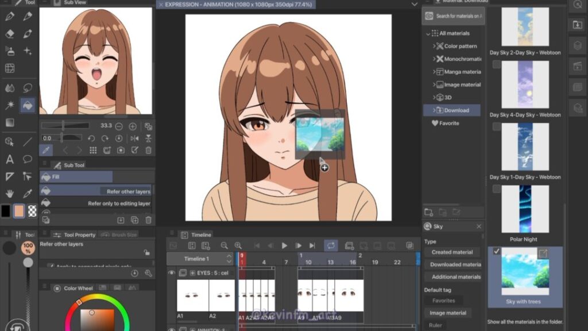Image resolution: width=588 pixels, height=331 pixels.
Task: Zoom in the timeline view
Action: [x=238, y=246]
